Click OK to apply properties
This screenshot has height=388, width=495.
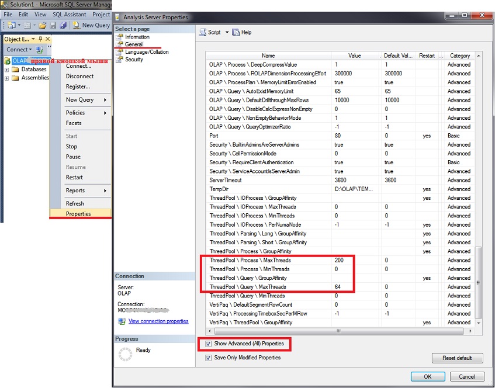tap(428, 376)
